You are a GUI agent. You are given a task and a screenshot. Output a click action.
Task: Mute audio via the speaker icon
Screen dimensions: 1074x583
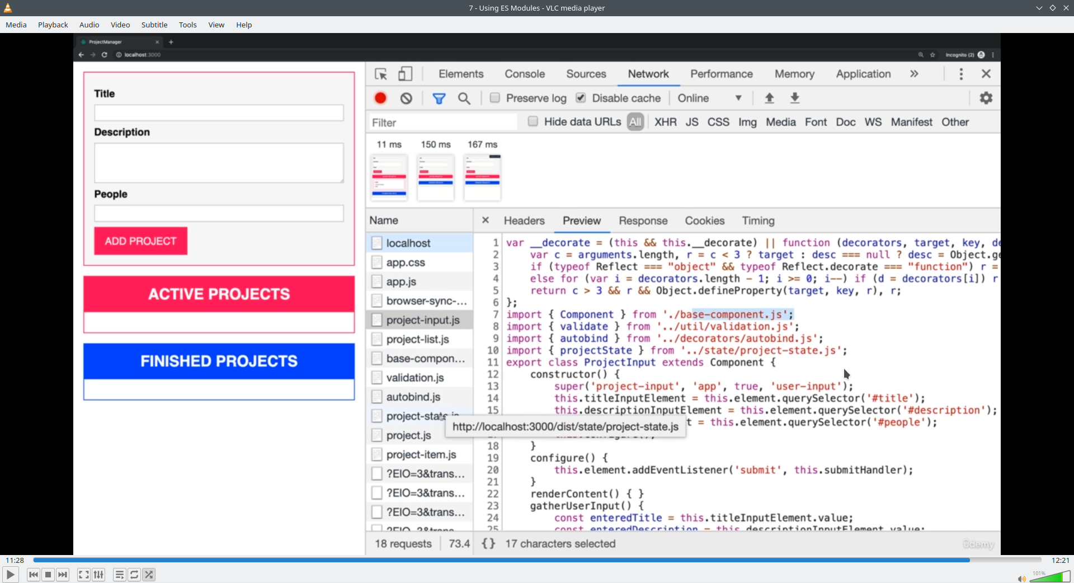point(1021,579)
